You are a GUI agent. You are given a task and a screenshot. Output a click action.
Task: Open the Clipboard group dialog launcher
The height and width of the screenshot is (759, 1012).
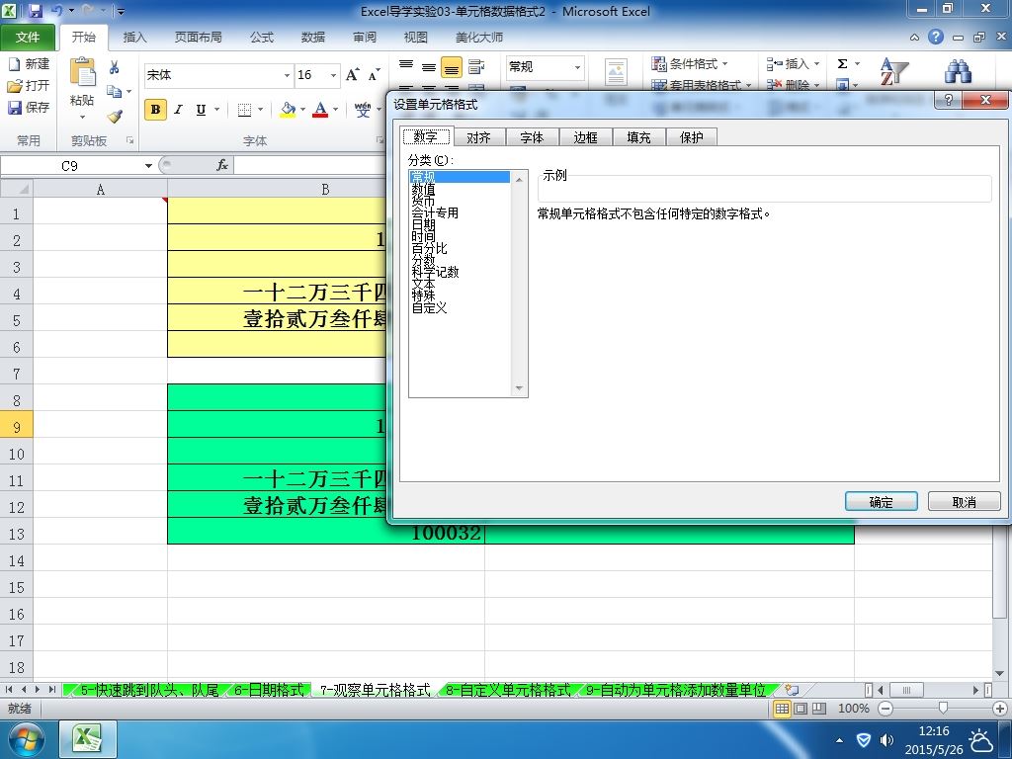pos(129,140)
